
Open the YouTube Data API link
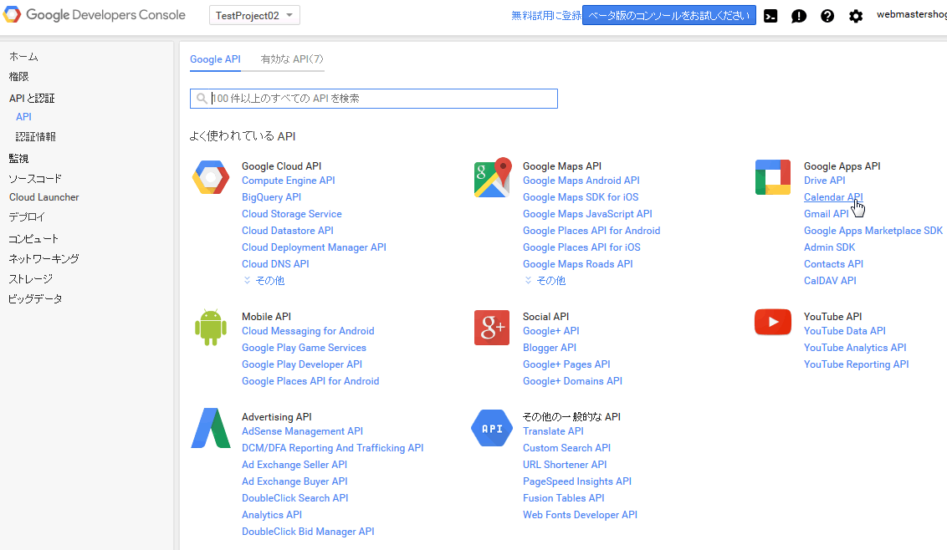coord(844,331)
